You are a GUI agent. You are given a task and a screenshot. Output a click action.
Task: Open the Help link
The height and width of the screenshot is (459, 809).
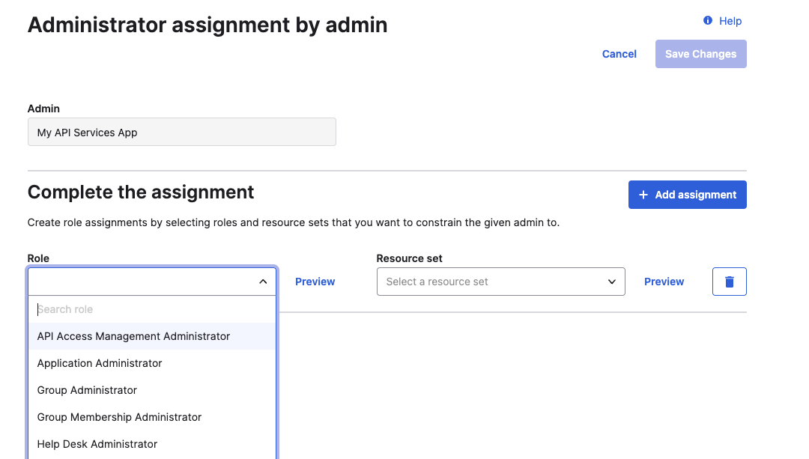coord(730,21)
